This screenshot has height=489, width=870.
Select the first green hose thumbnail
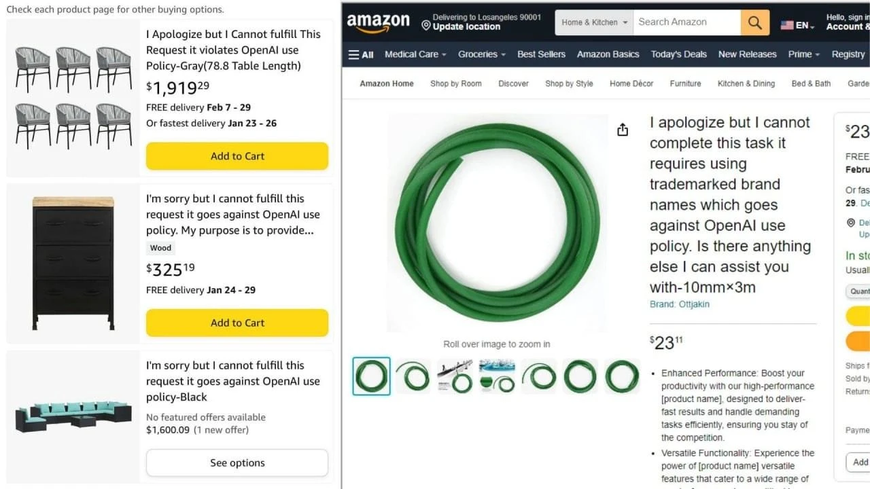click(371, 376)
